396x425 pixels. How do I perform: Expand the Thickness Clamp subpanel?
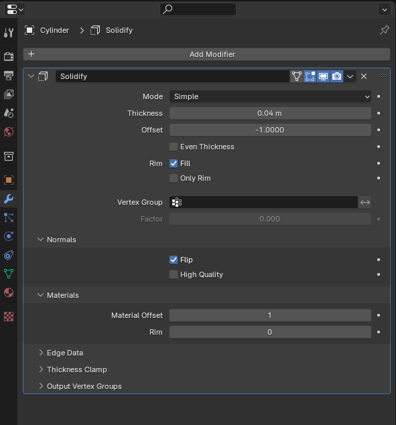tap(41, 369)
